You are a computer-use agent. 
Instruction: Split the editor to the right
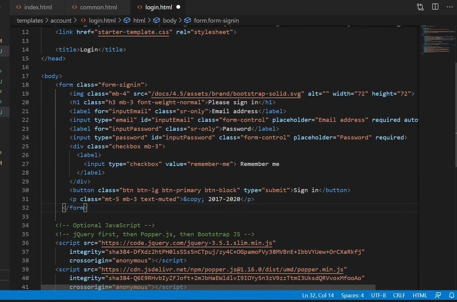point(435,7)
